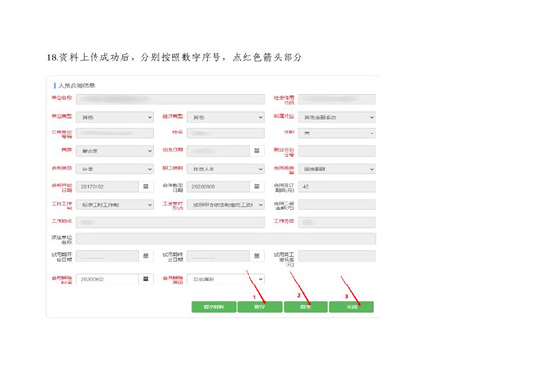The width and height of the screenshot is (536, 379).
Task: Click the 出生日期 date field
Action: click(218, 151)
